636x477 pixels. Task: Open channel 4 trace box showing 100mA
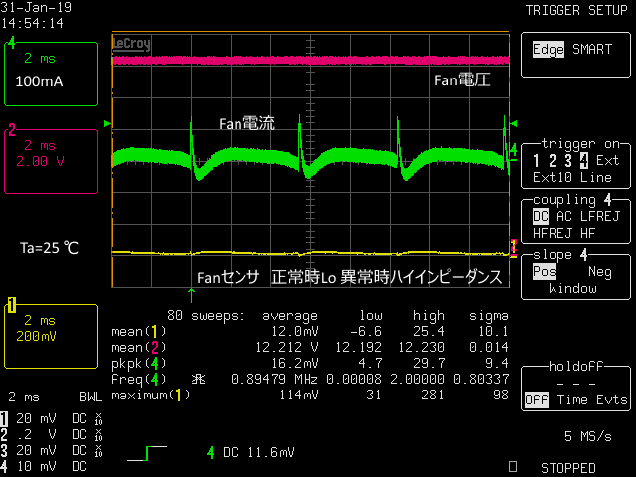click(x=51, y=74)
